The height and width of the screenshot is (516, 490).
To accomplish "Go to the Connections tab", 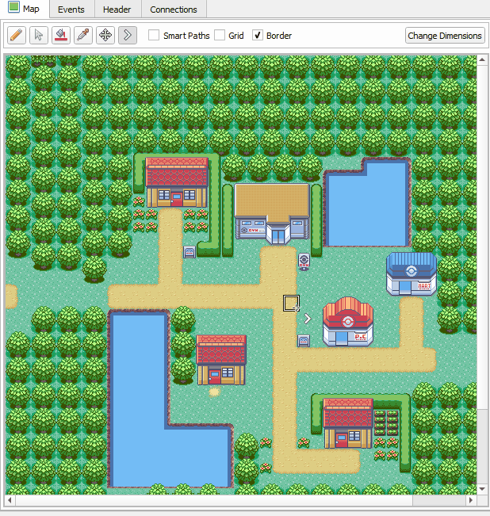I will [x=174, y=10].
